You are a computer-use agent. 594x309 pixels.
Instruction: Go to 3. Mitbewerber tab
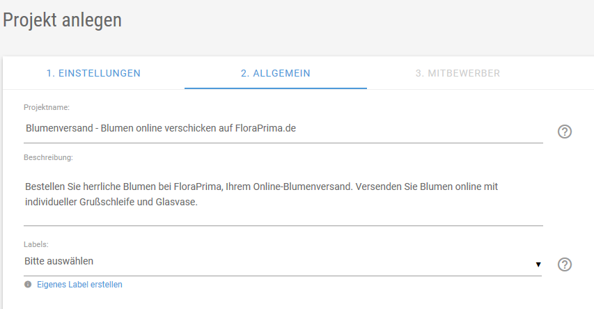click(458, 73)
